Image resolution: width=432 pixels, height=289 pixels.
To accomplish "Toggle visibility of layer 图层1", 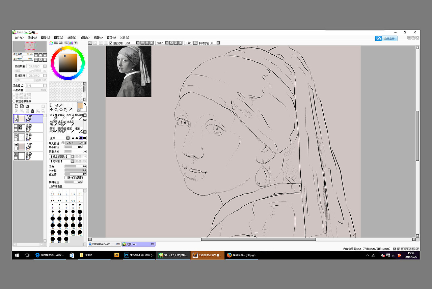I will pos(16,154).
